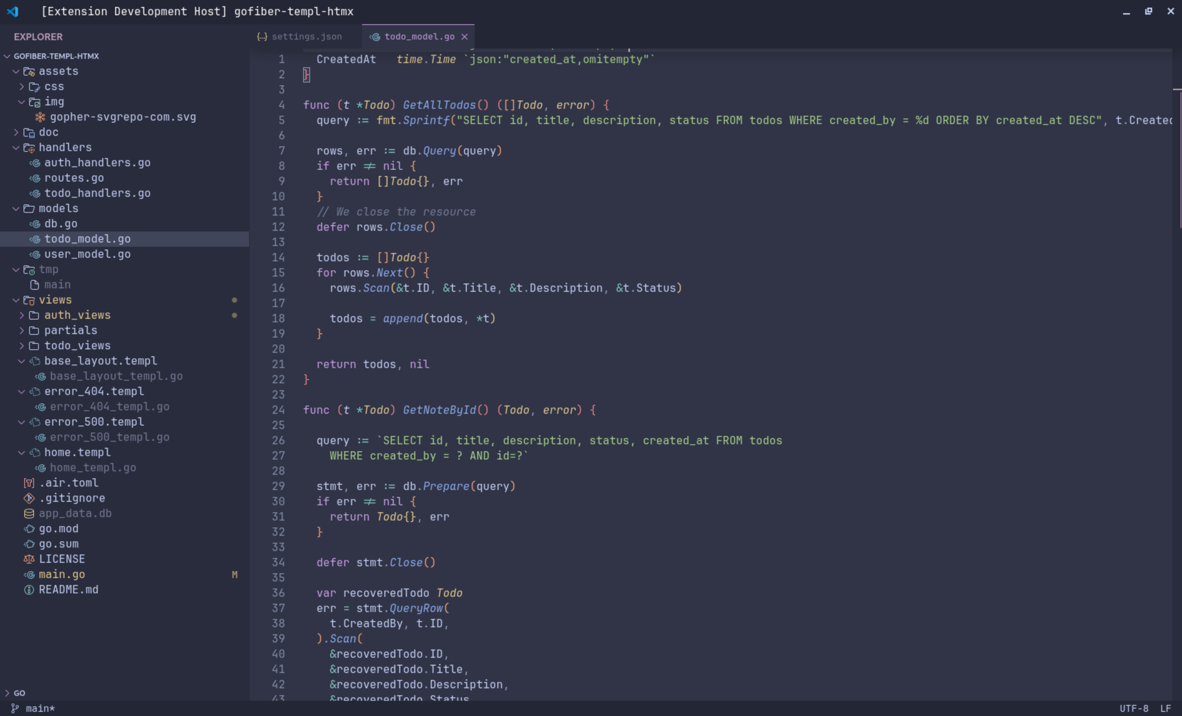
Task: Collapse the views folder chevron
Action: click(16, 300)
